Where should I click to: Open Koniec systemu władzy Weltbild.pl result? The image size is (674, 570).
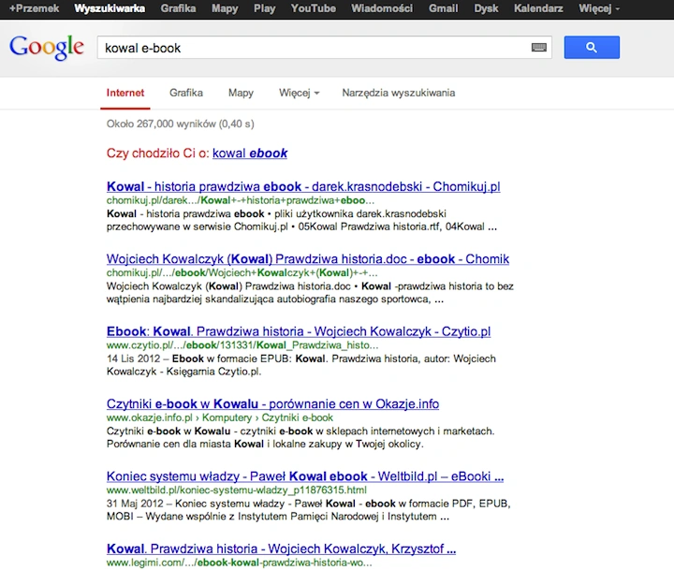[x=305, y=476]
